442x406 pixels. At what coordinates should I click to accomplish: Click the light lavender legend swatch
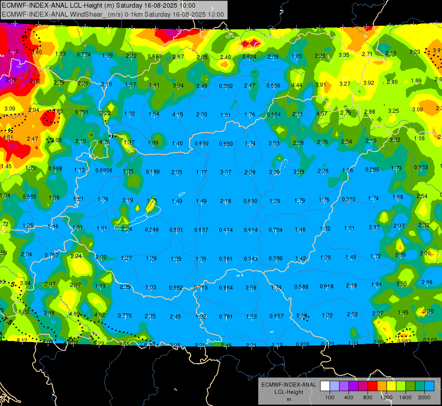(335, 386)
